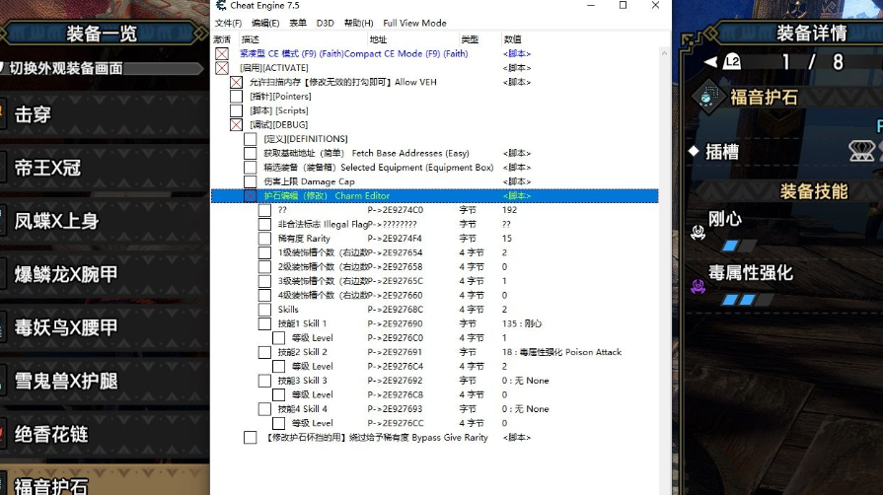Screen dimensions: 883x495
Task: Click the Cheat Engine title bar icon
Action: [221, 6]
